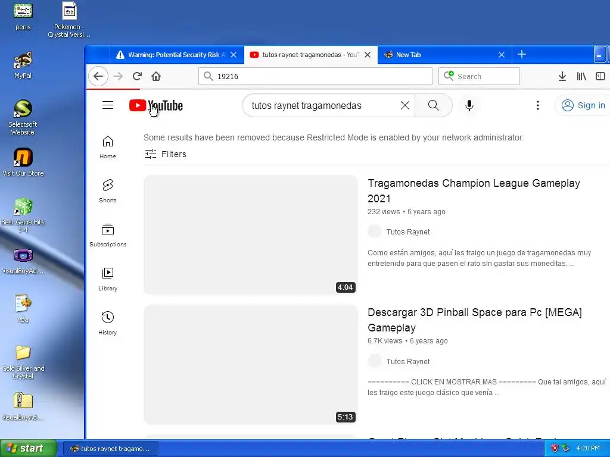Click the address bar containing 19216

tap(315, 76)
